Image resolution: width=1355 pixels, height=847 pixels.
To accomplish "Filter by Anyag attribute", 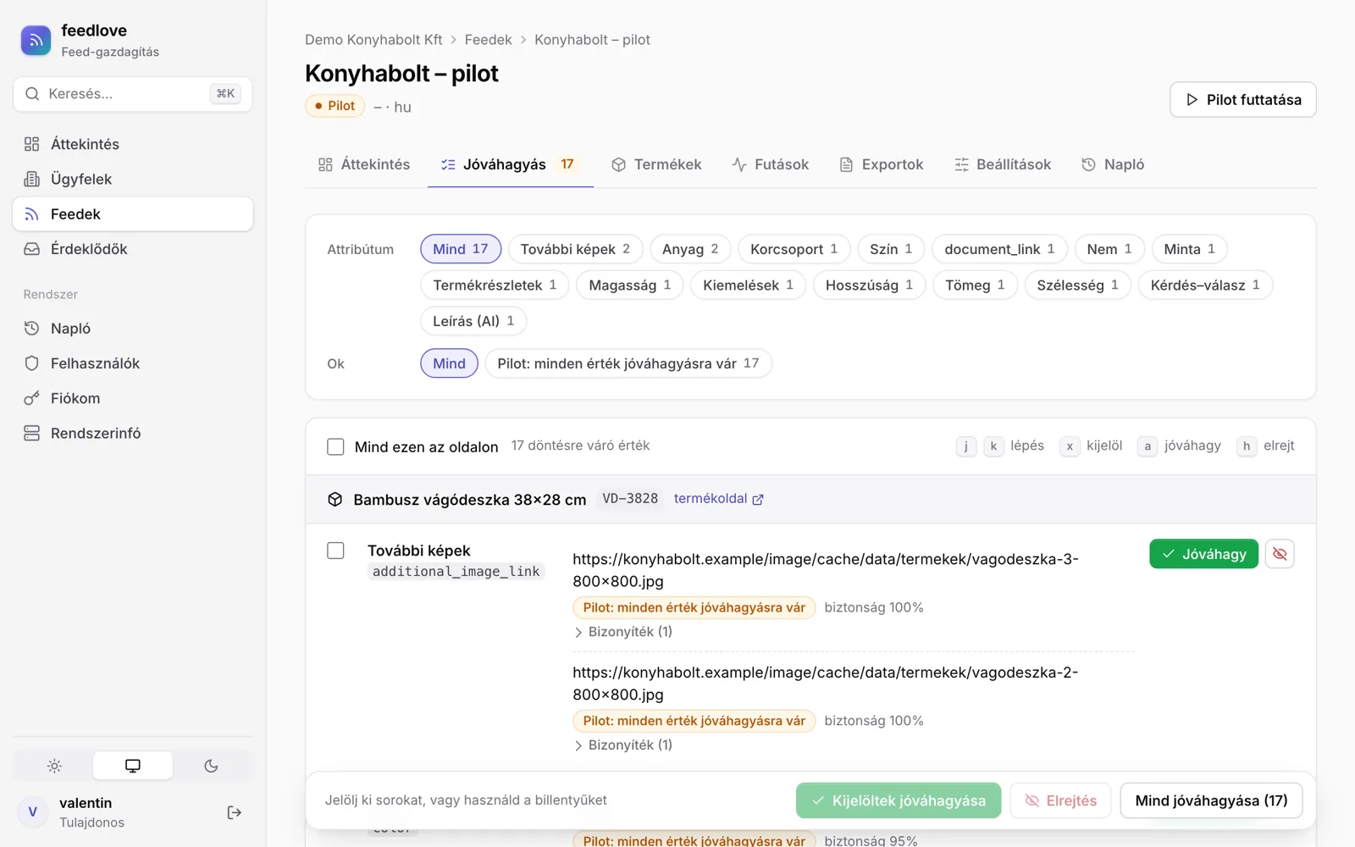I will click(x=690, y=249).
